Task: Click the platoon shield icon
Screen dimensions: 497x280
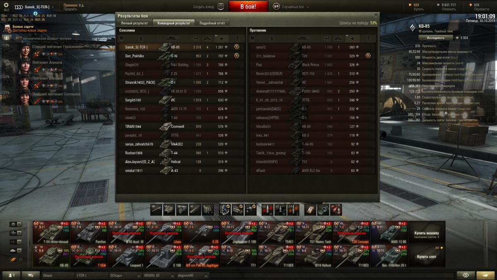Action: click(221, 7)
